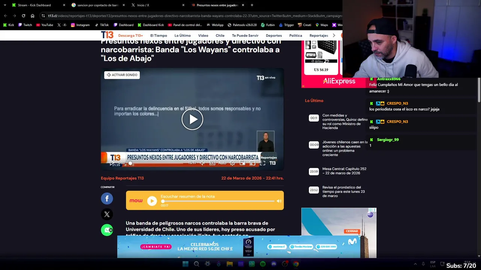Open Lo Último in the navigation bar
This screenshot has height=270, width=481.
[183, 36]
